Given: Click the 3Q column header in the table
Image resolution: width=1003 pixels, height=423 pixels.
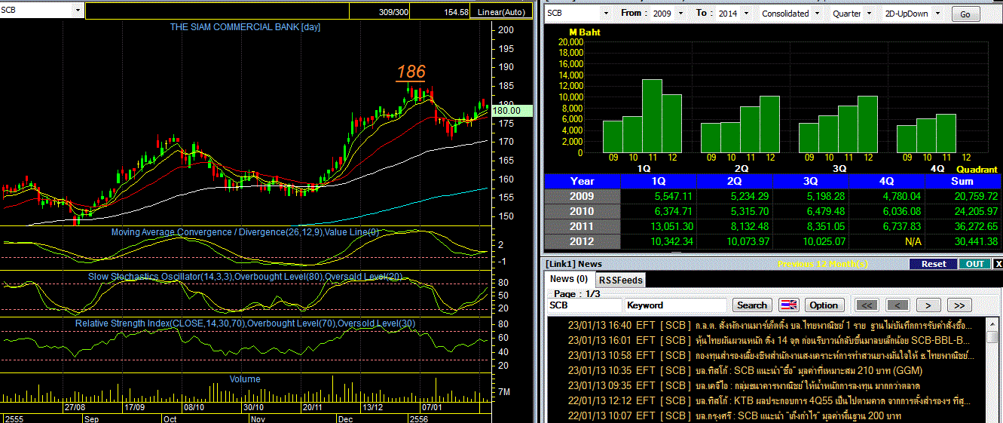Looking at the screenshot, I should point(811,181).
